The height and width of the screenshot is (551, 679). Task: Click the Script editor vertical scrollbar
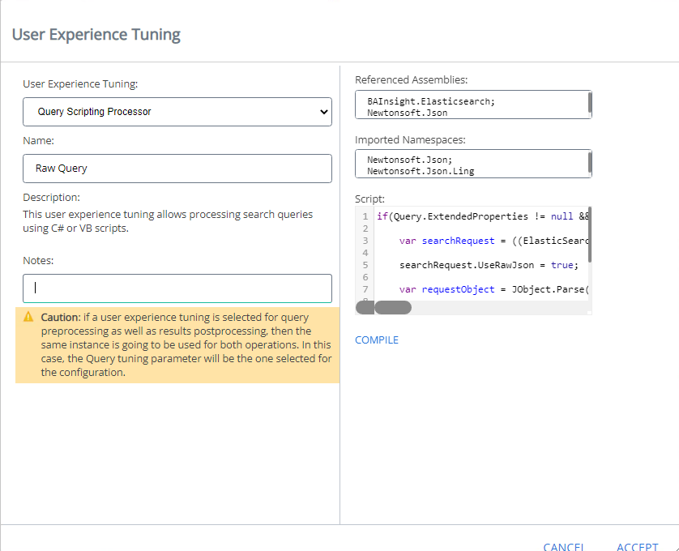click(590, 235)
